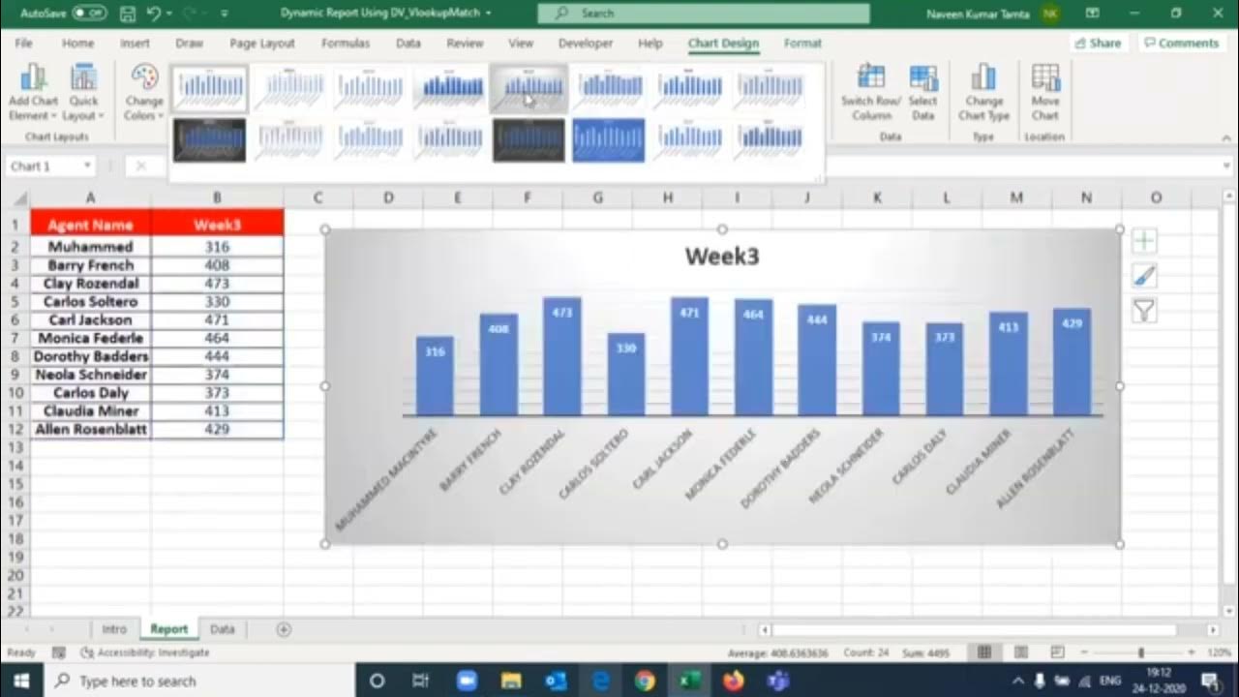Click the Report sheet tab
Viewport: 1239px width, 697px height.
tap(168, 629)
